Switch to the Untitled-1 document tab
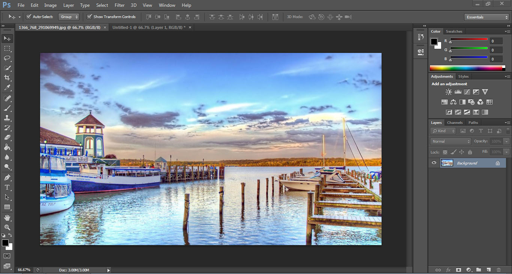Viewport: 512px width, 274px height. [x=148, y=27]
